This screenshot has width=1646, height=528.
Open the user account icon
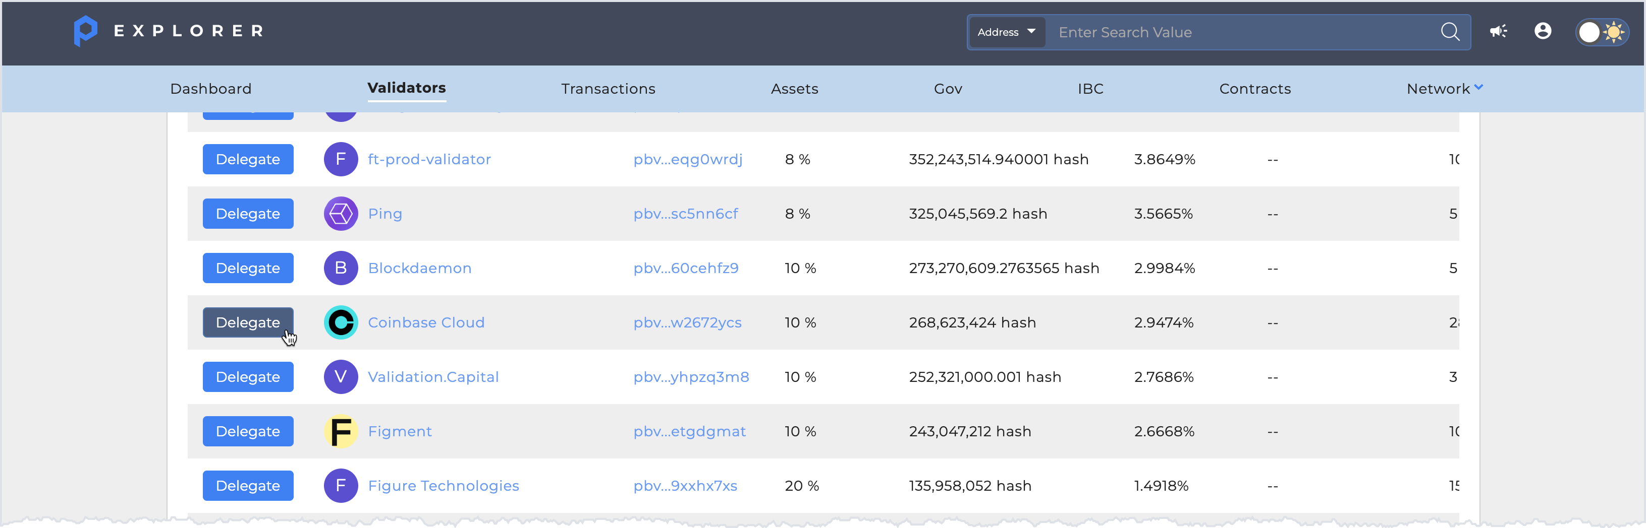point(1543,31)
